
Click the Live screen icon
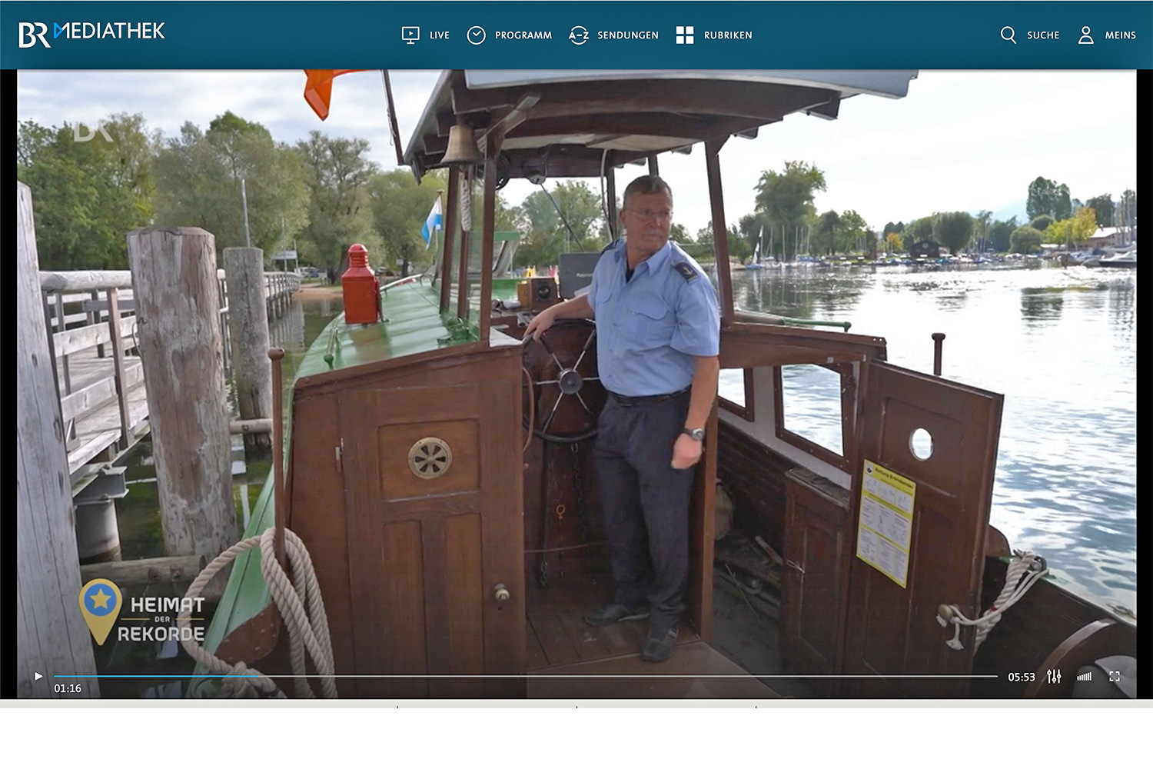[410, 35]
